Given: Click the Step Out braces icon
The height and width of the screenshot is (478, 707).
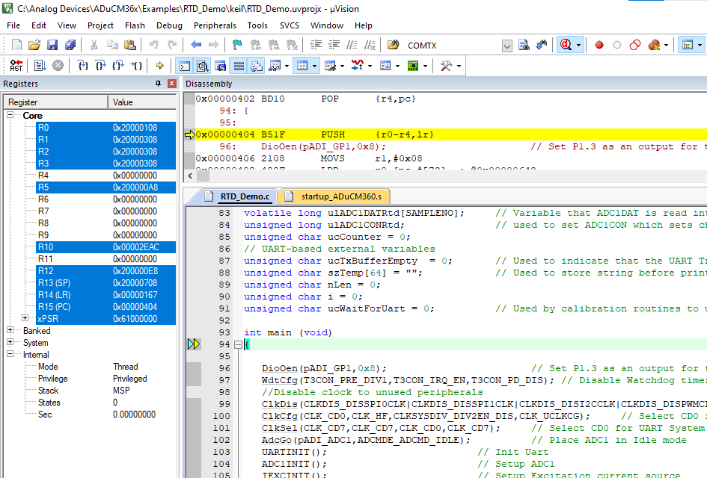Looking at the screenshot, I should (x=118, y=66).
